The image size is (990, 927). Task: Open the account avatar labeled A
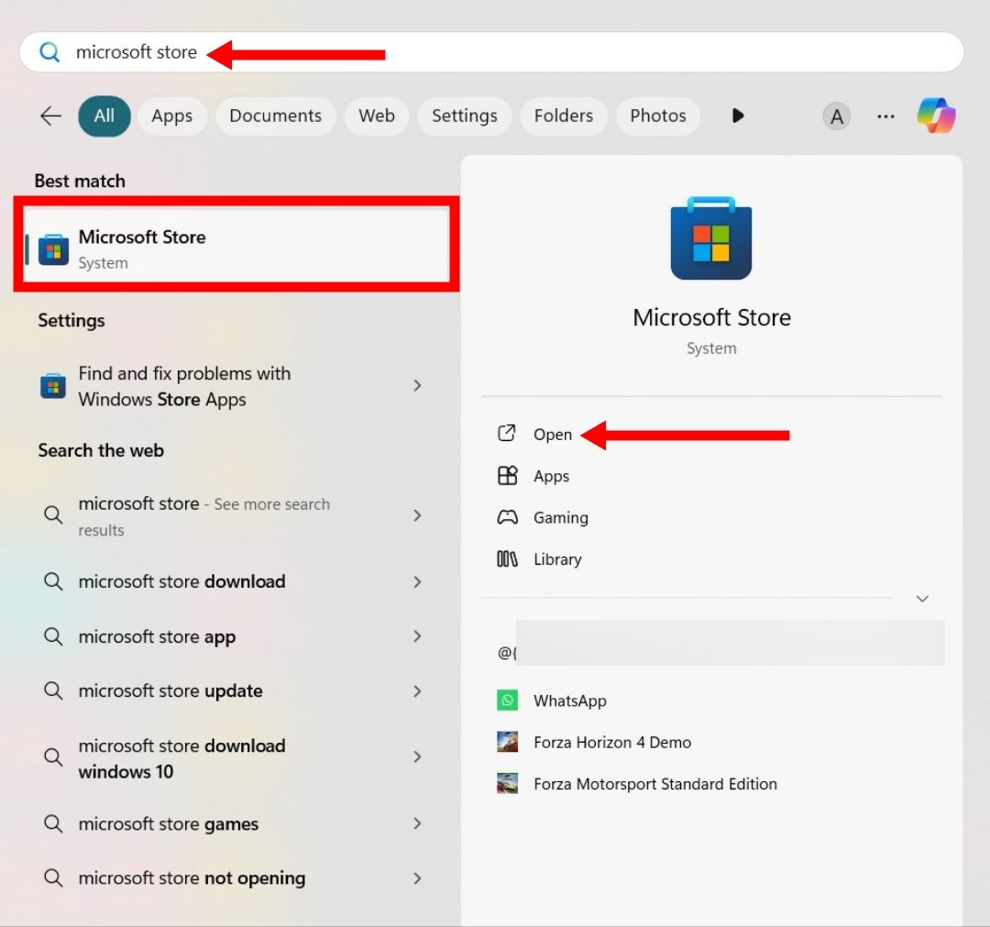click(836, 116)
